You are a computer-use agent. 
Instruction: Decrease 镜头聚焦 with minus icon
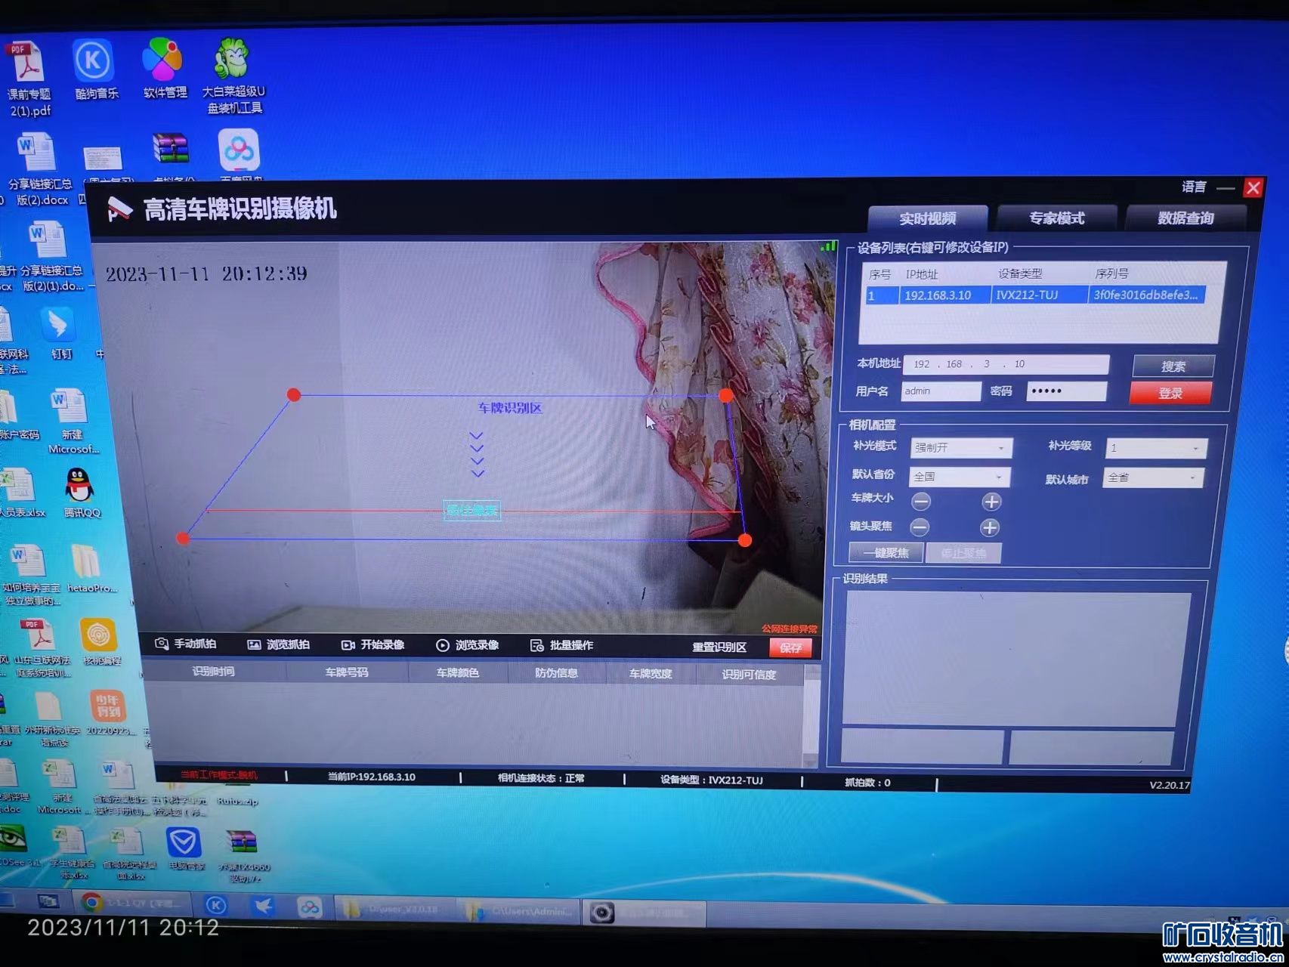coord(920,527)
